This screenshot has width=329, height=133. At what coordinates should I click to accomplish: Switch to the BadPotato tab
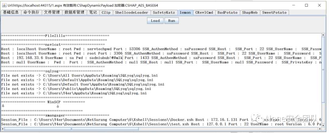coord(228,12)
